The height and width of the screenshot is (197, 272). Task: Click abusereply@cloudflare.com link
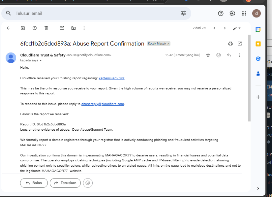pos(103,104)
